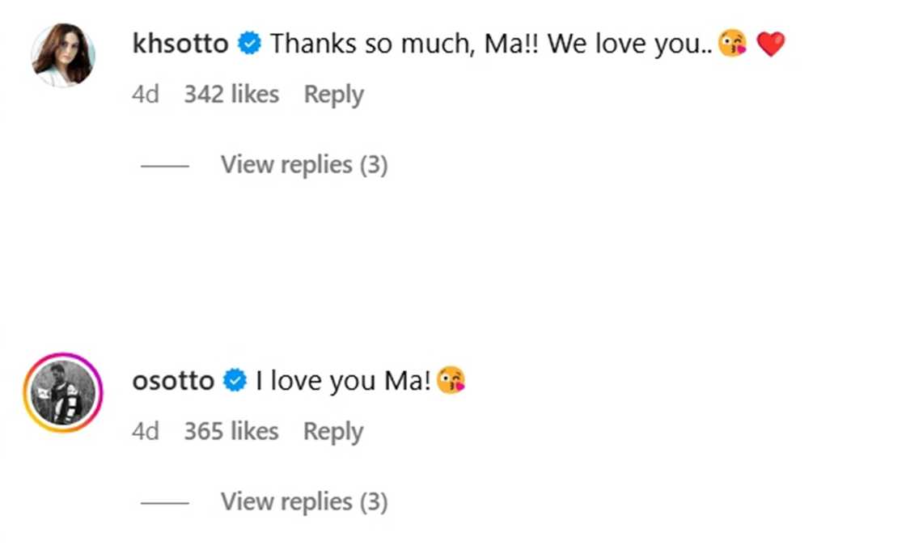The height and width of the screenshot is (554, 906).
Task: View the 365 likes list
Action: [x=231, y=432]
